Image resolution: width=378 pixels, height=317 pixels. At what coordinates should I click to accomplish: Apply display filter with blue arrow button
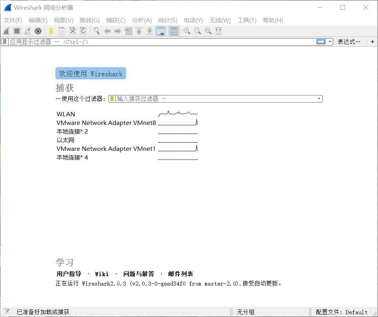[321, 42]
